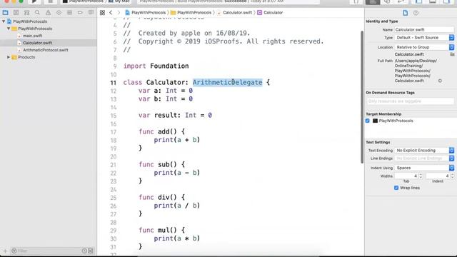Choose the My Mac destination
The image size is (457, 257).
tap(119, 1)
